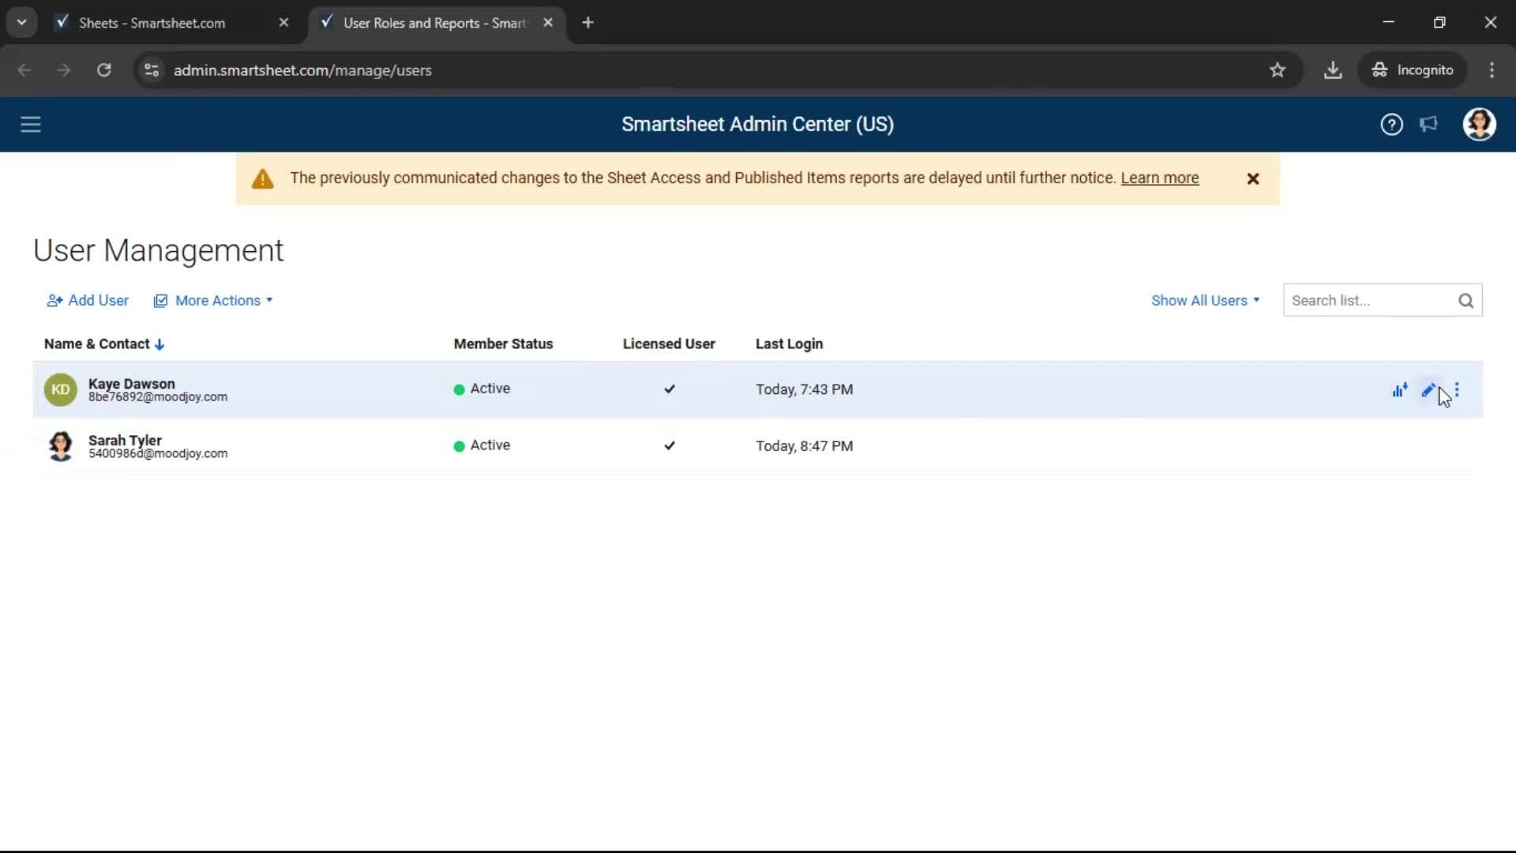Open the hamburger navigation menu

pyautogui.click(x=30, y=125)
